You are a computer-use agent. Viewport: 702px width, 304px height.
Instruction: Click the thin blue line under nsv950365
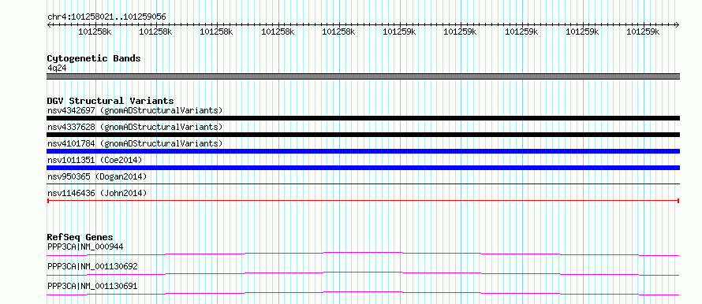363,184
